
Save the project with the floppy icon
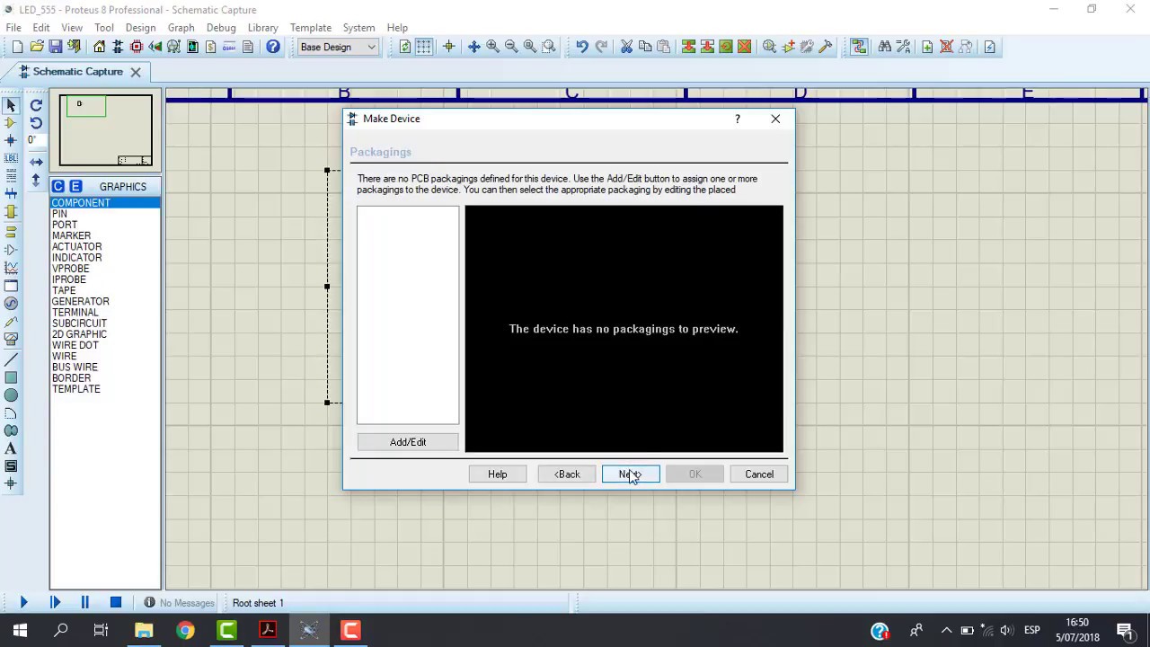(56, 47)
